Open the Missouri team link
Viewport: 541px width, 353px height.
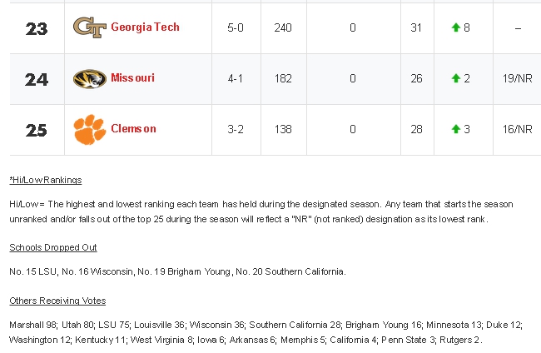(133, 78)
